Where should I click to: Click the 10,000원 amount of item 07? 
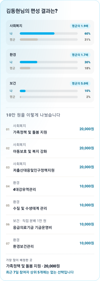[87, 243]
